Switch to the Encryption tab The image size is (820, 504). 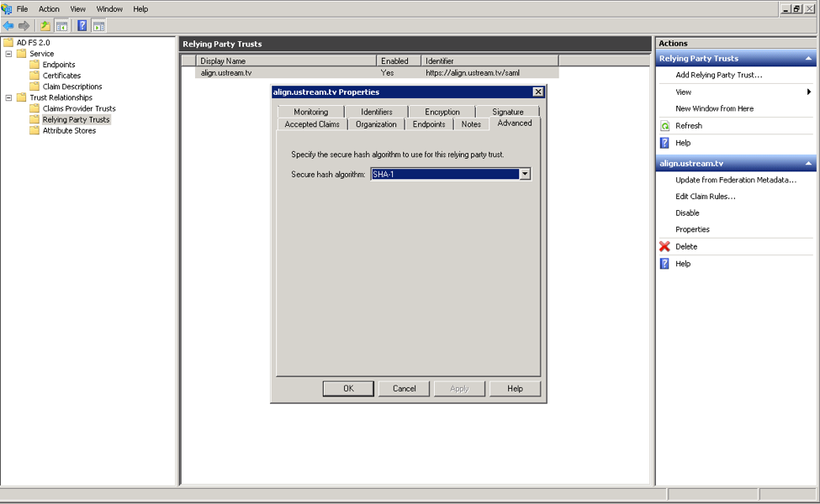[442, 112]
